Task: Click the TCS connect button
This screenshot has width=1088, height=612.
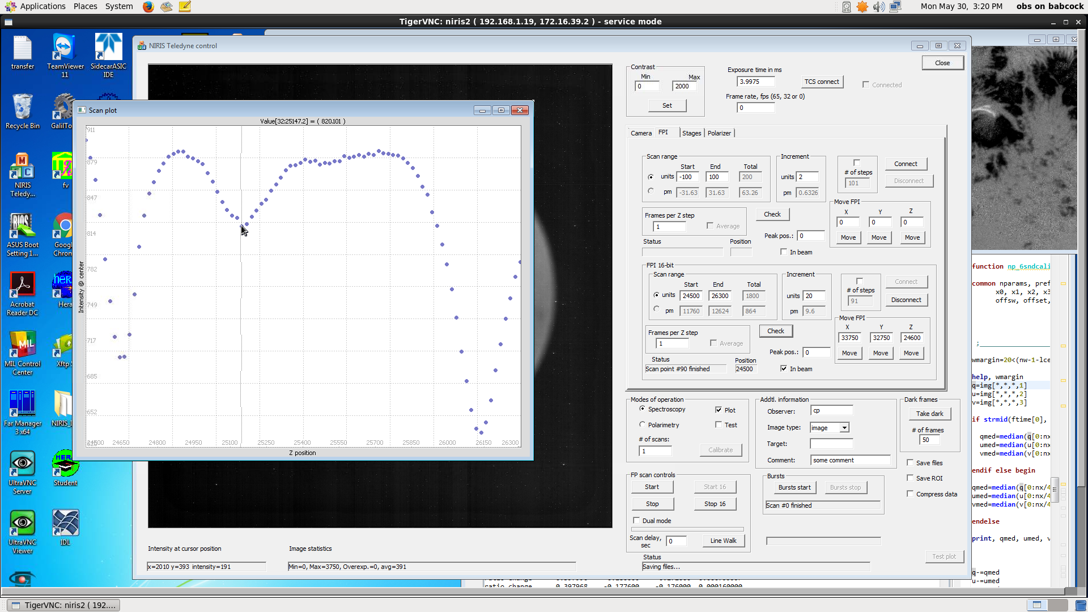Action: click(822, 82)
